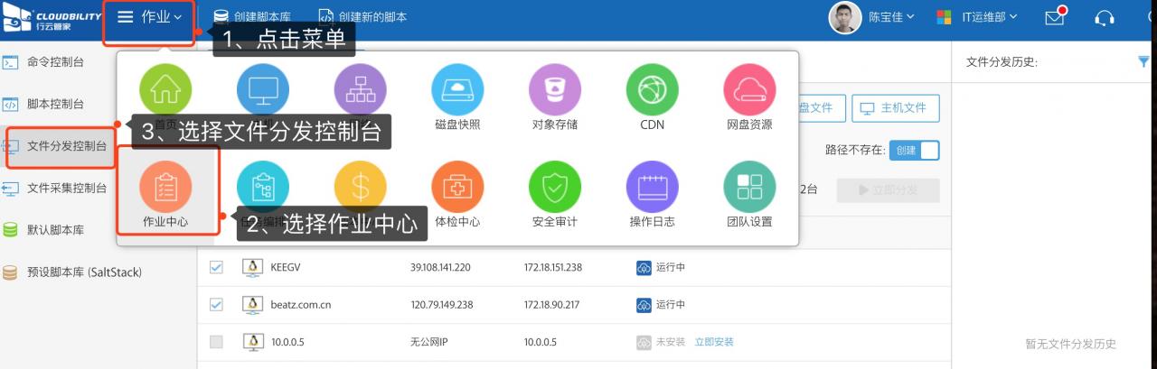The image size is (1157, 369).
Task: Open the 体检中心 health check icon
Action: (457, 188)
